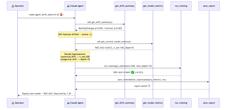Select the top get_model_metrics participant box
Image resolution: width=229 pixels, height=110 pixels.
click(153, 6)
